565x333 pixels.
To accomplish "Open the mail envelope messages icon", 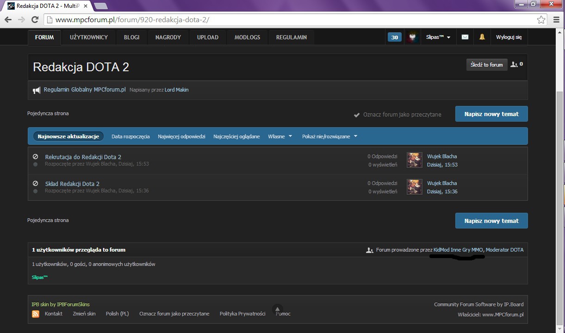I will pos(465,37).
